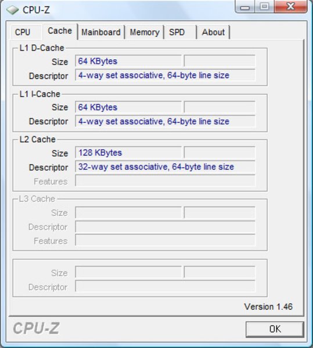This screenshot has height=348, width=313.
Task: Click the L2 Cache 32-way descriptor field
Action: point(165,166)
